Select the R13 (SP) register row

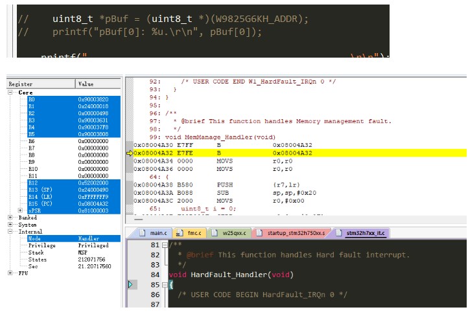pyautogui.click(x=74, y=190)
